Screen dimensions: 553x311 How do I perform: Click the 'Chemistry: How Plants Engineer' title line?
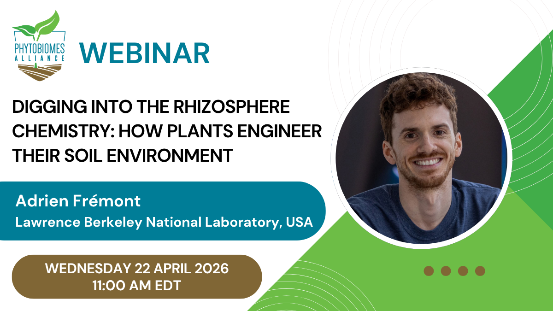[167, 132]
